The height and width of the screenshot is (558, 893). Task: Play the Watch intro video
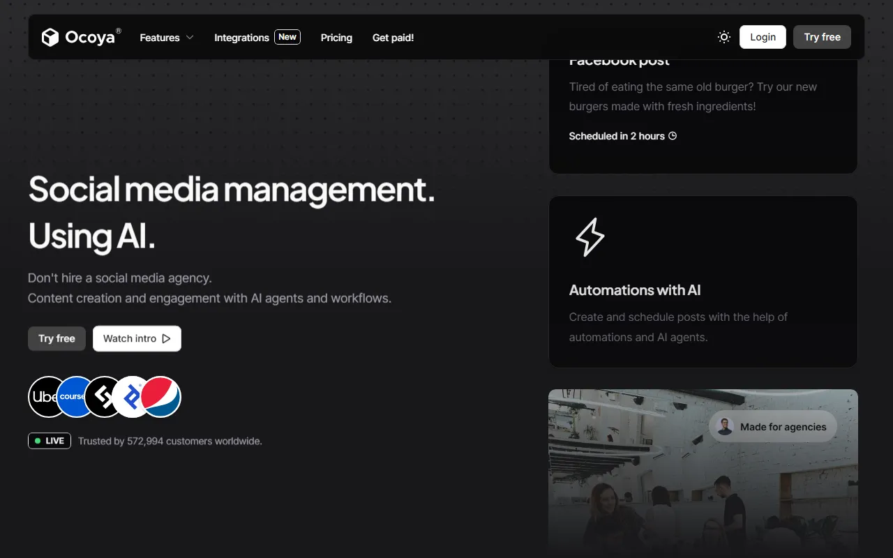pos(137,338)
